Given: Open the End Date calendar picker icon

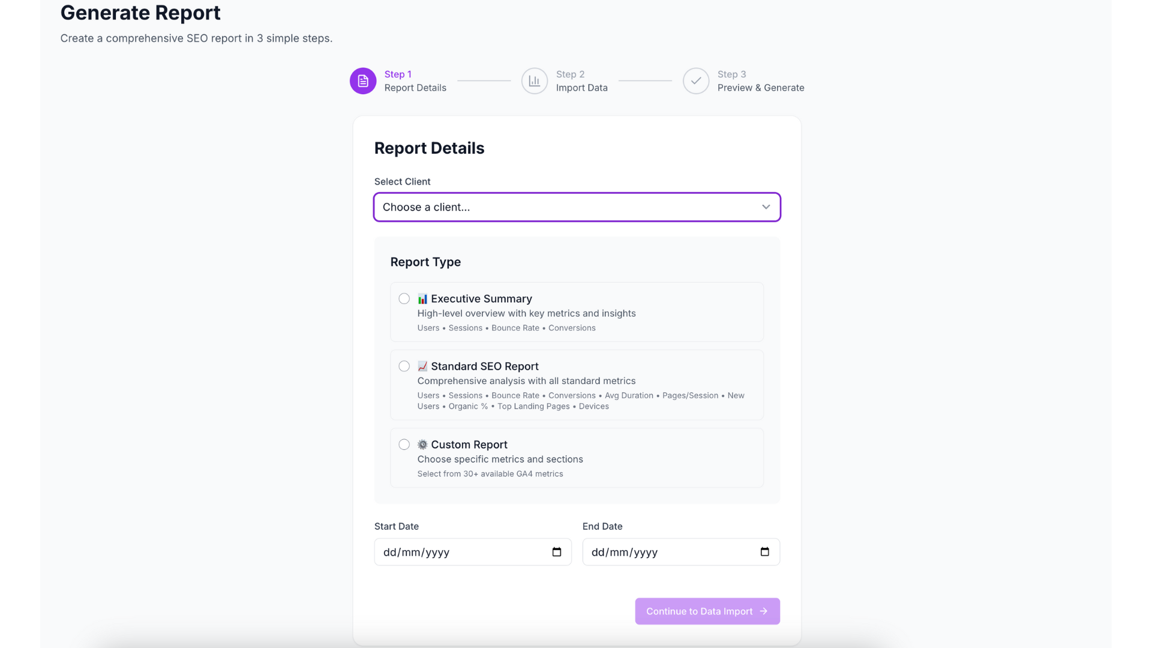Looking at the screenshot, I should tap(764, 552).
